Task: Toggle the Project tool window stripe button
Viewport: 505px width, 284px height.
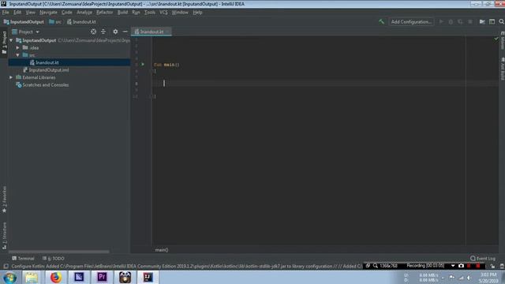Action: click(x=4, y=43)
